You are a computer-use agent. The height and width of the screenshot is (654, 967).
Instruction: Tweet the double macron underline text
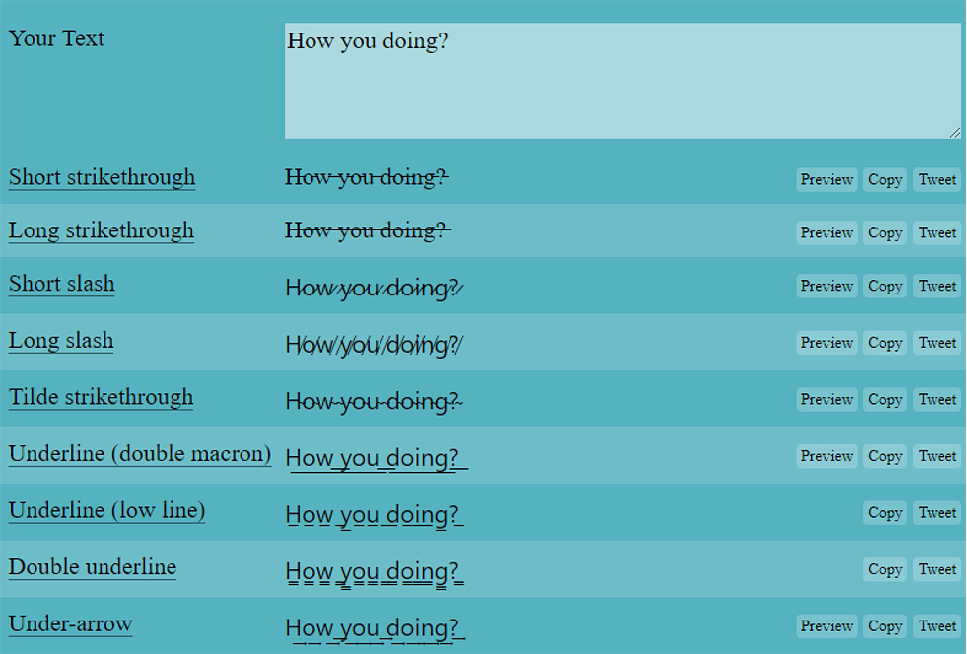(937, 456)
